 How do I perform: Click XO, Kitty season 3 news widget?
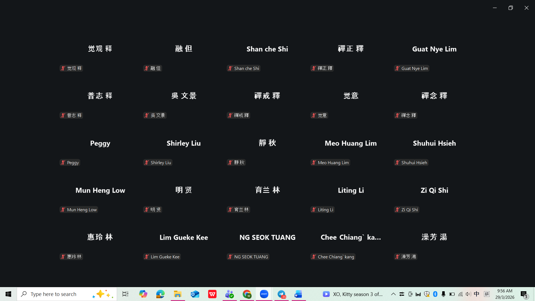pos(353,294)
